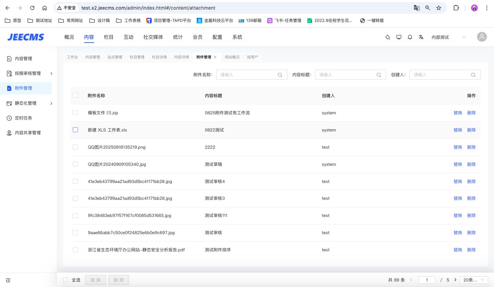Go to next page with pagination arrow

click(456, 280)
